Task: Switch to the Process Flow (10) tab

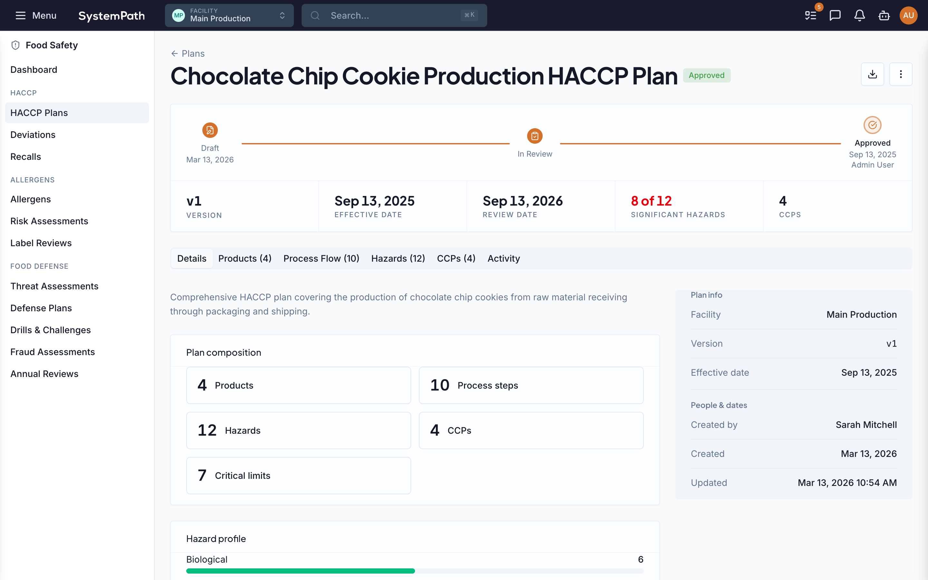Action: click(x=321, y=258)
